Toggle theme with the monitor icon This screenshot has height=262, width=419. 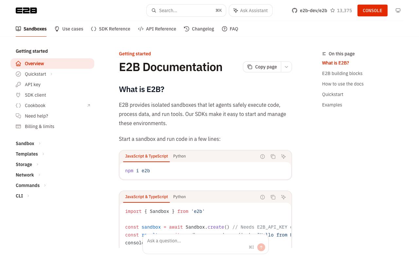point(398,10)
